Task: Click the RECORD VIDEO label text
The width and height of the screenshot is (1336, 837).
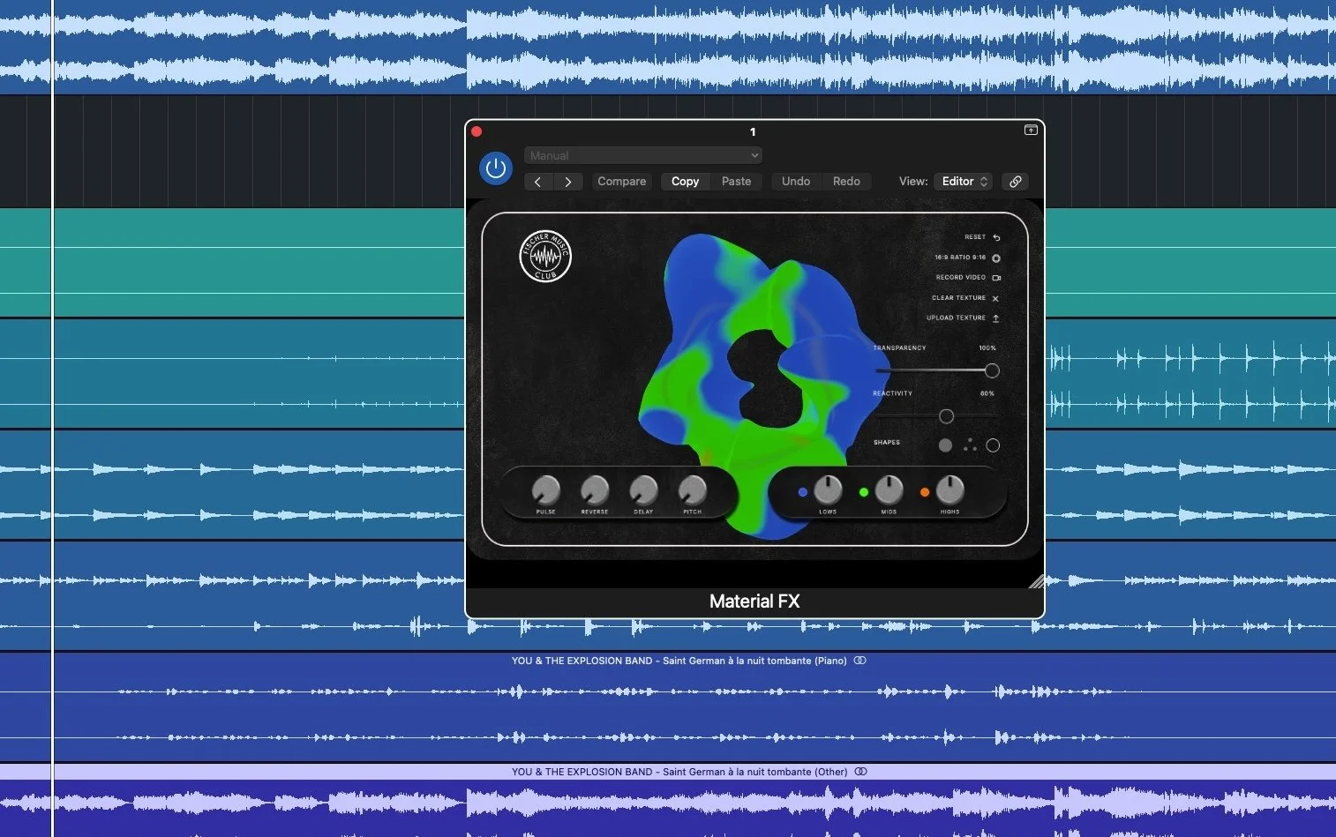Action: click(961, 278)
